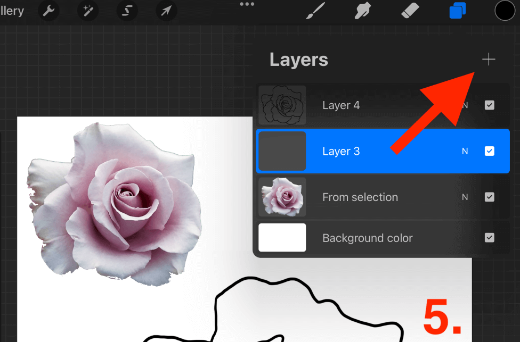Open the Actions wrench menu
Screen dimensions: 520x342
click(48, 11)
